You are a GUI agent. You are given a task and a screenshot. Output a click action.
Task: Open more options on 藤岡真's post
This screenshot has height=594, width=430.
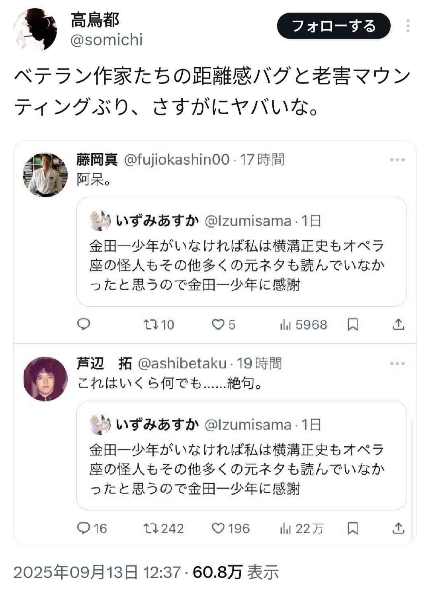pos(397,160)
